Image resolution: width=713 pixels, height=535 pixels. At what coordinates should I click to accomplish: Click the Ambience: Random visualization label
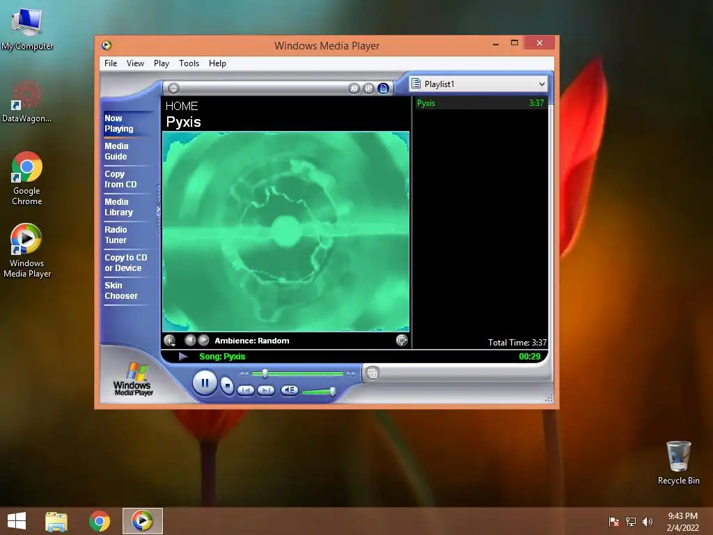[x=252, y=340]
